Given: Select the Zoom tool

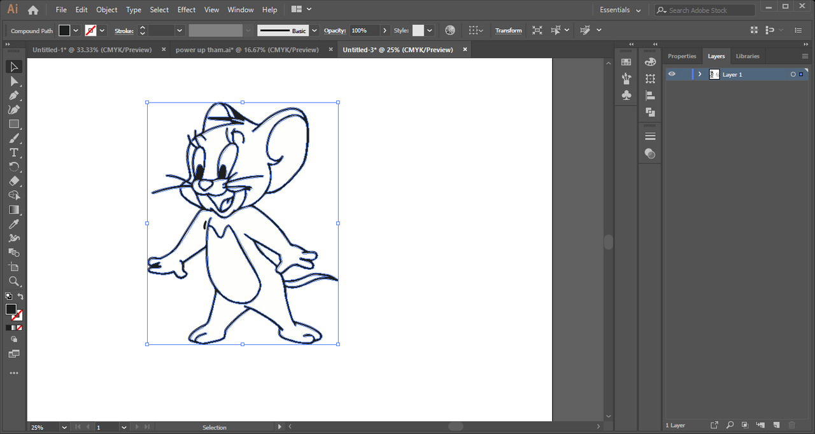Looking at the screenshot, I should click(14, 281).
